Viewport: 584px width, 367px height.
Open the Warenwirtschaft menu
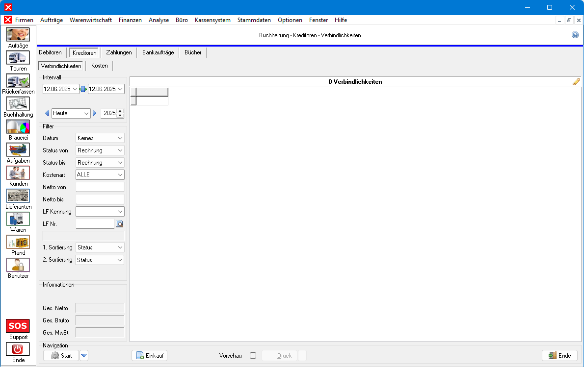[x=91, y=20]
